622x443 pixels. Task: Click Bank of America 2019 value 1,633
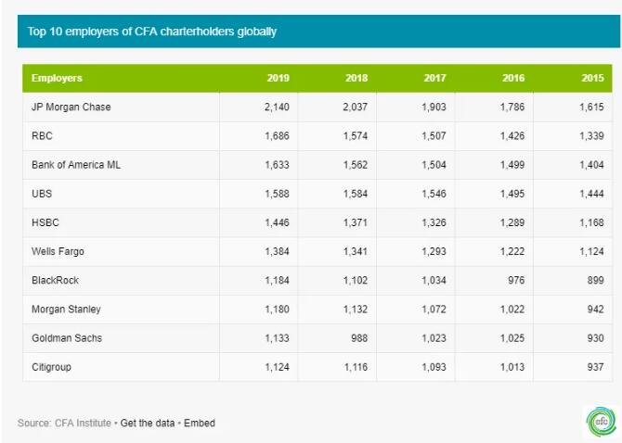tap(277, 165)
